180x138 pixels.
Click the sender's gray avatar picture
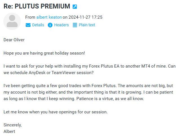click(12, 21)
